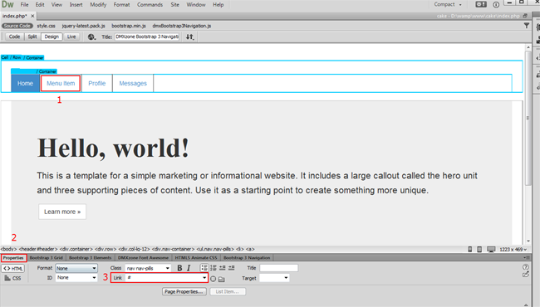This screenshot has width=540, height=307.
Task: Toggle unordered list icon
Action: tap(204, 268)
